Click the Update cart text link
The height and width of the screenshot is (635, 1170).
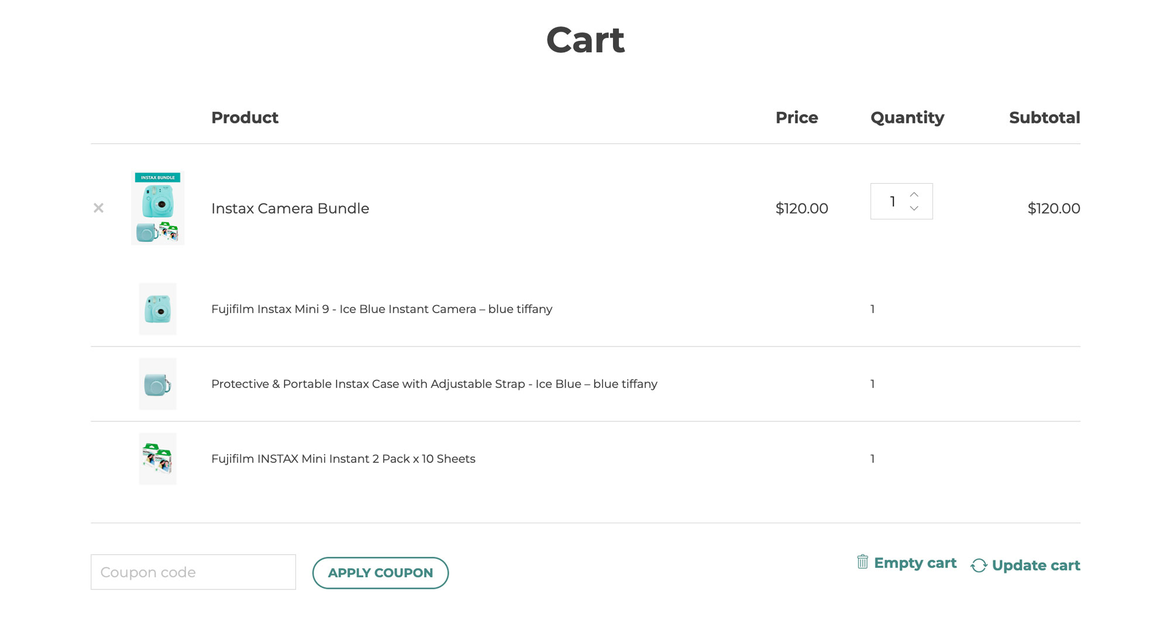click(1035, 565)
